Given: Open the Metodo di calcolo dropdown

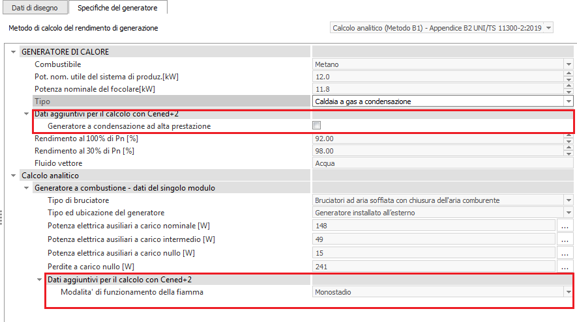Looking at the screenshot, I should (x=548, y=28).
